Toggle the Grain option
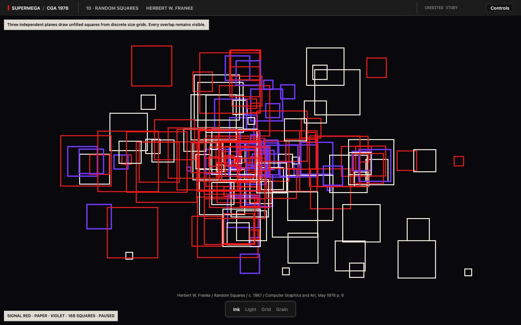 coord(282,309)
